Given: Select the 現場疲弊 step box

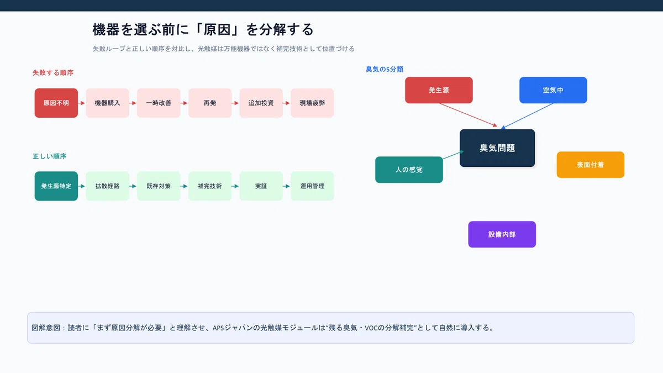Looking at the screenshot, I should pos(313,103).
